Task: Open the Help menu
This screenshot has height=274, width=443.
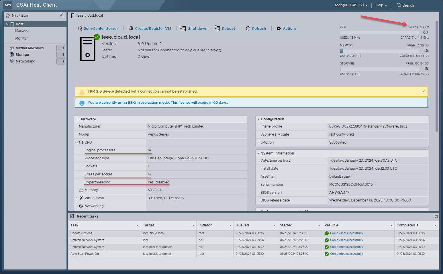Action: [381, 5]
